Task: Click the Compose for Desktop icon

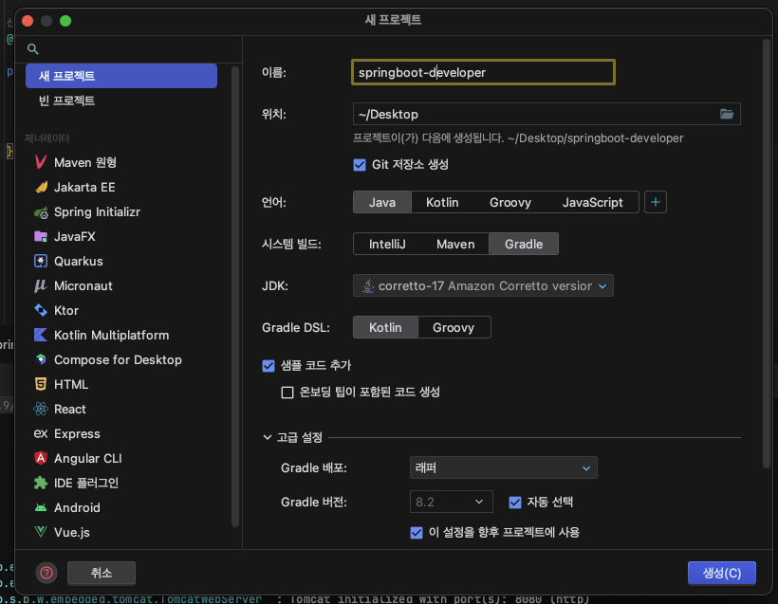Action: (41, 359)
